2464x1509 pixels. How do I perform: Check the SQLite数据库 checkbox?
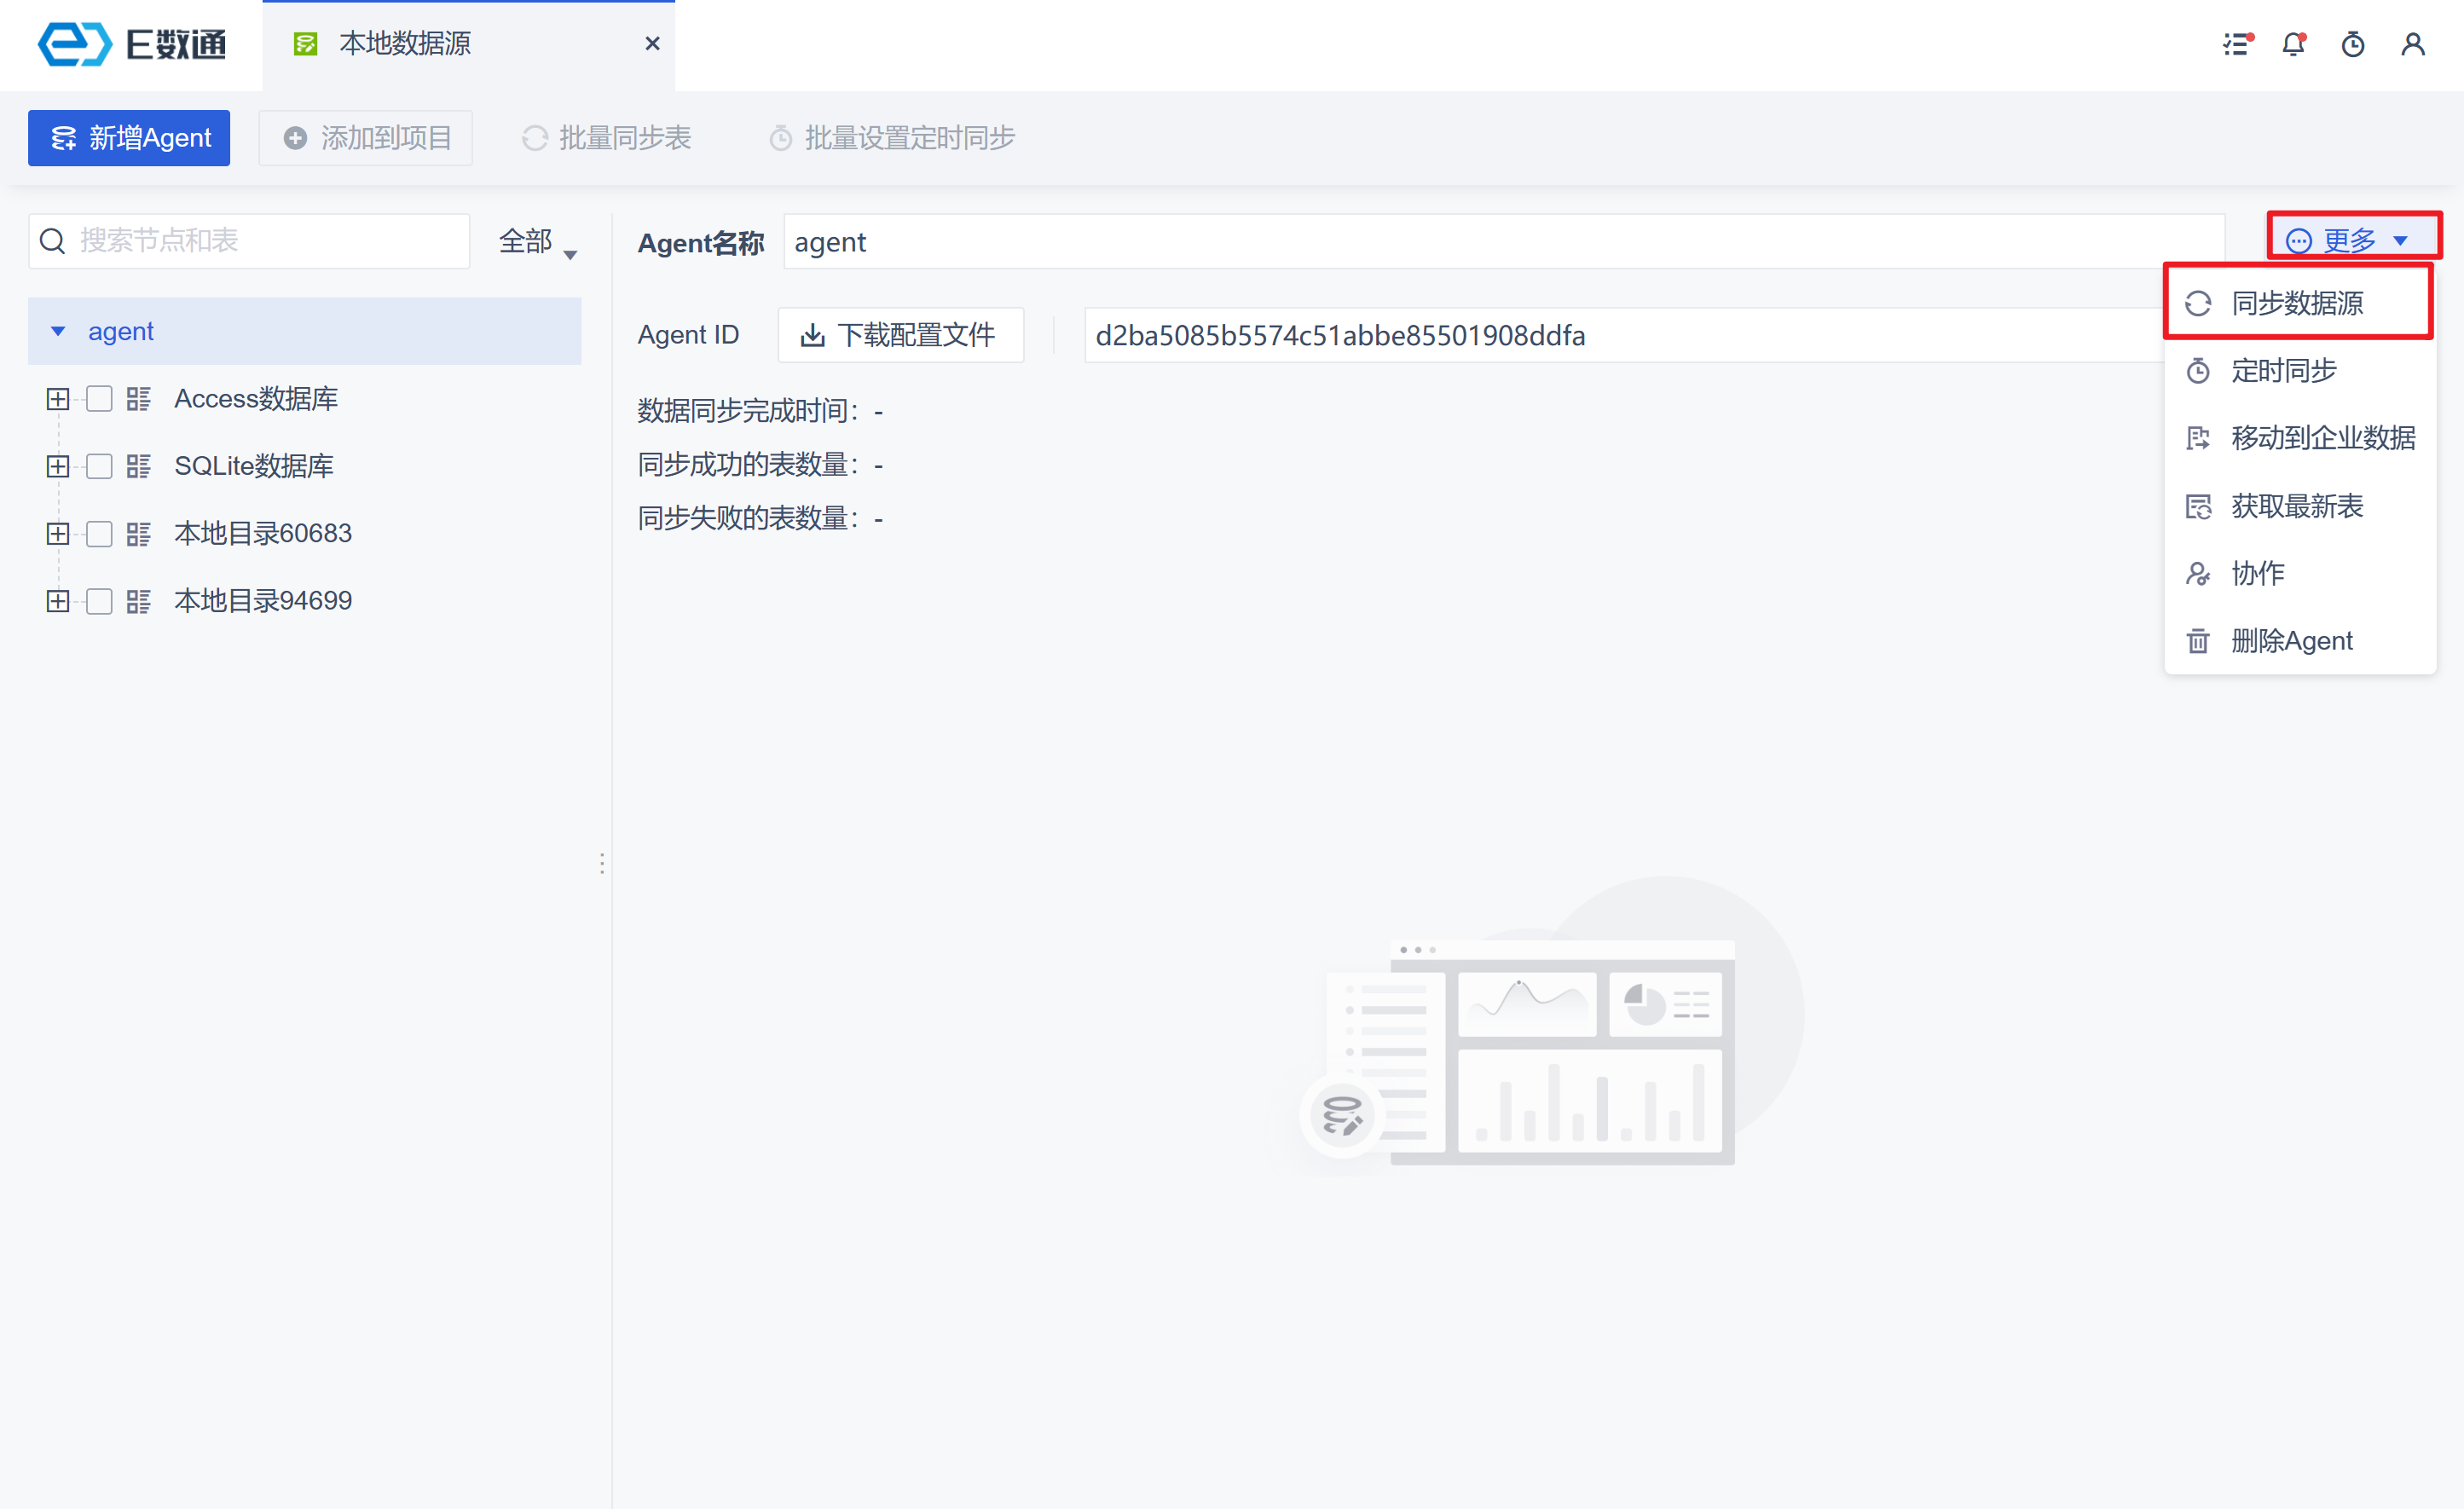coord(99,466)
